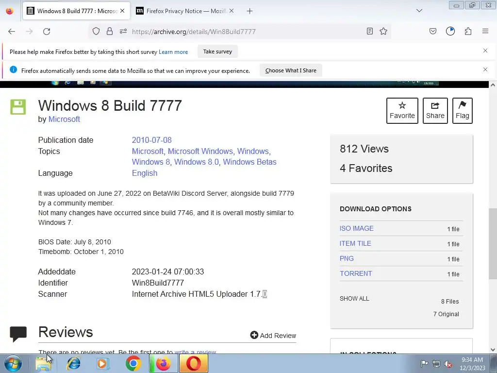
Task: Open Windows Media Player from the taskbar
Action: 103,363
